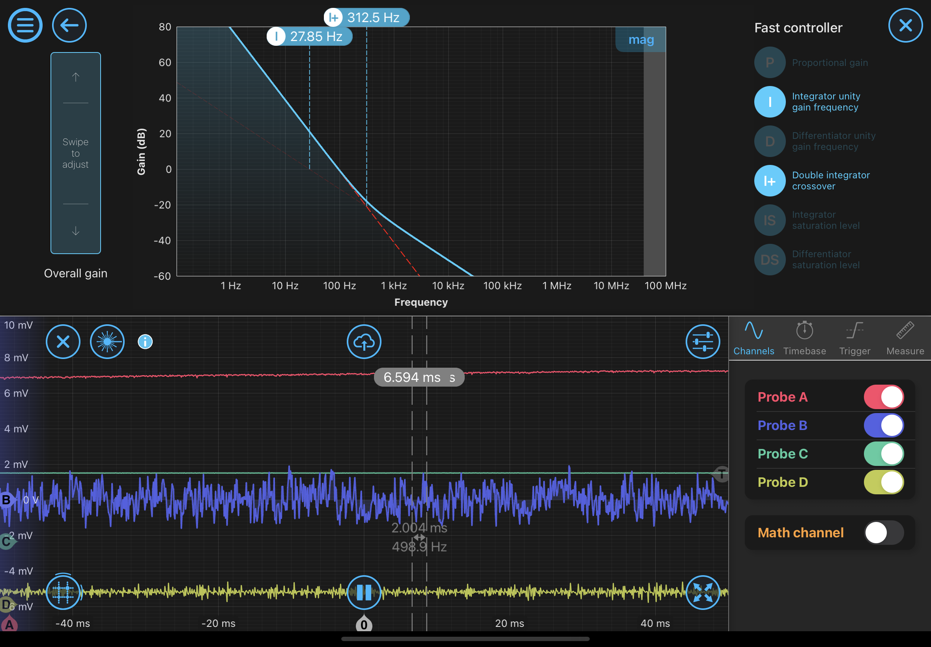
Task: Click the Math channel label
Action: click(800, 533)
